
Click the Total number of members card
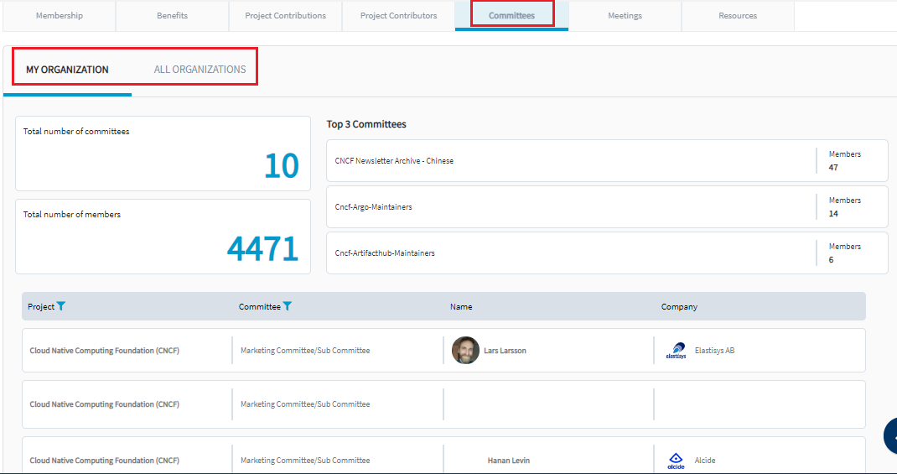163,237
